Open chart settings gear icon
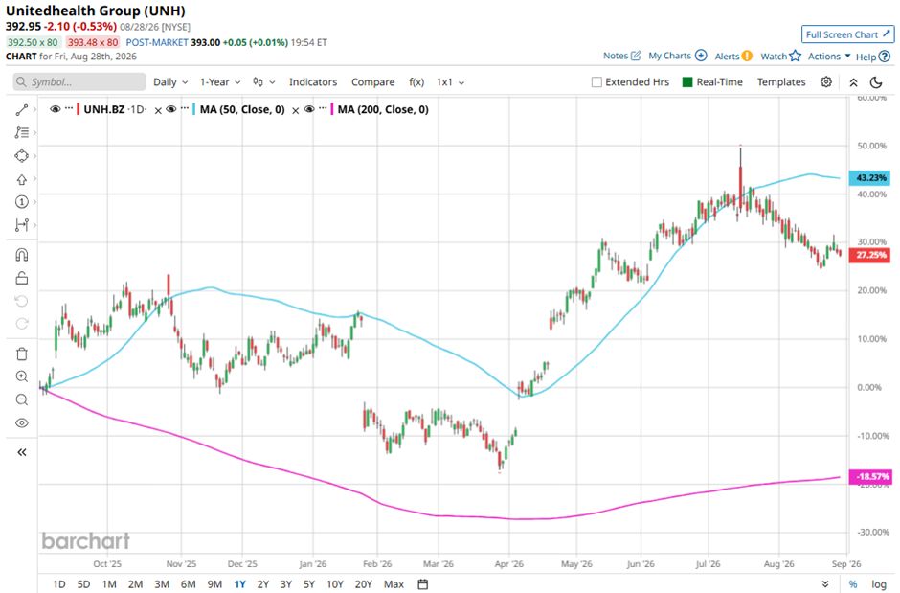The width and height of the screenshot is (900, 593). point(826,82)
